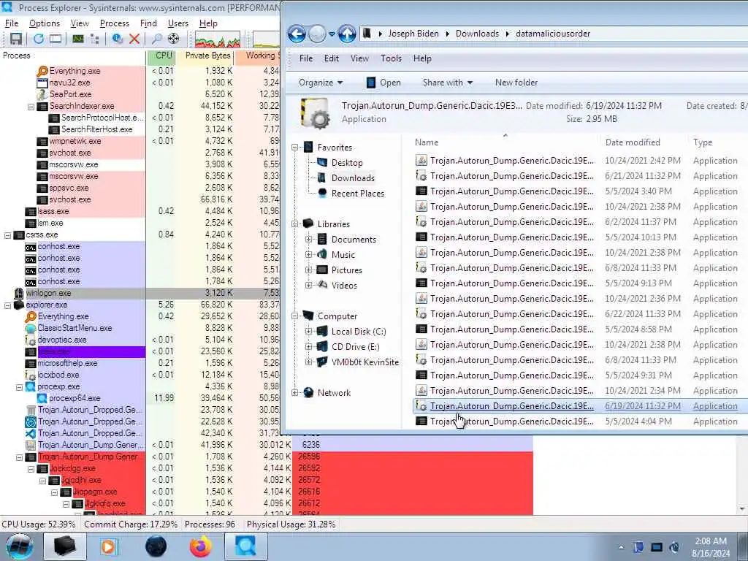Expand the Network node
The width and height of the screenshot is (748, 561).
295,392
